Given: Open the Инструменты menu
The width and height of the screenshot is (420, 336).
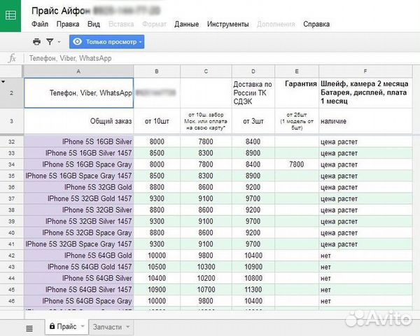Looking at the screenshot, I should (x=228, y=24).
